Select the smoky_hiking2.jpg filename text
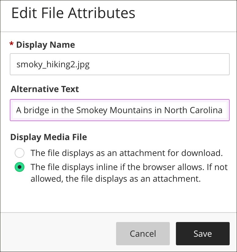The image size is (237, 252). coord(52,64)
